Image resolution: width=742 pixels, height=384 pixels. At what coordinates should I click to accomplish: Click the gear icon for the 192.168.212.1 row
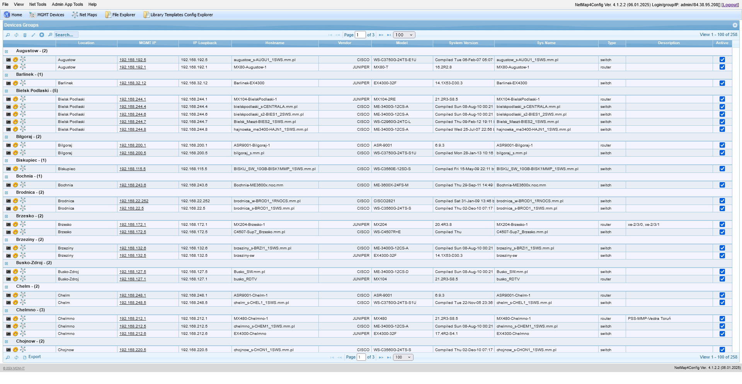[15, 319]
